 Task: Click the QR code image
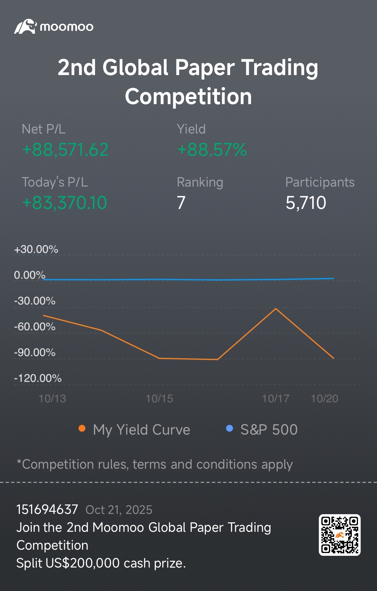pos(340,535)
